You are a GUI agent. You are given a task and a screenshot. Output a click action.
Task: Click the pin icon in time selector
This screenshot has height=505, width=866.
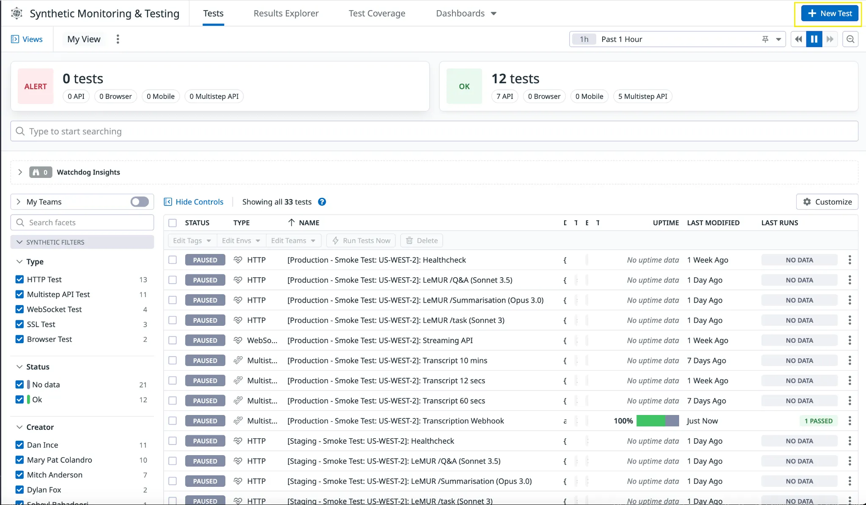765,39
